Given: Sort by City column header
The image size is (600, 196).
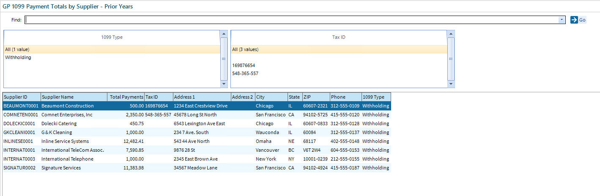Looking at the screenshot, I should point(271,97).
